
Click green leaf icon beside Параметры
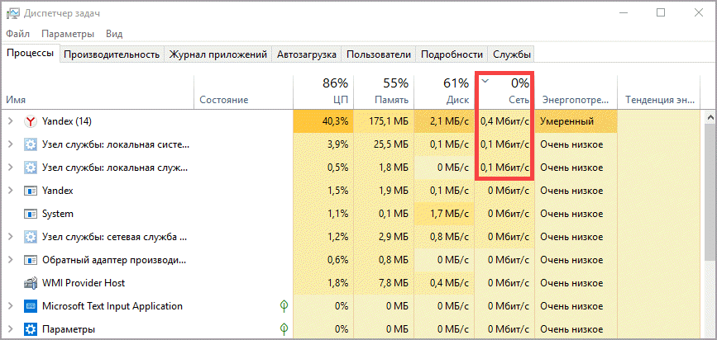click(x=284, y=329)
